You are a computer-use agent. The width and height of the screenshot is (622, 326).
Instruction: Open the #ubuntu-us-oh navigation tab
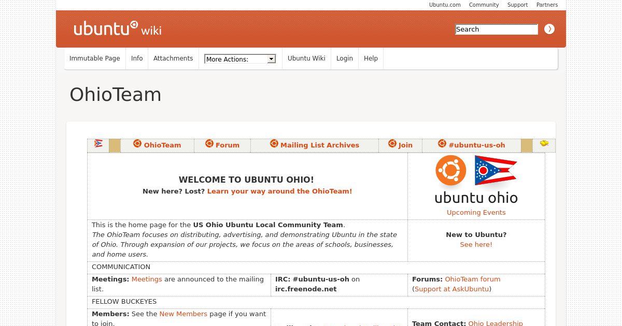point(477,145)
